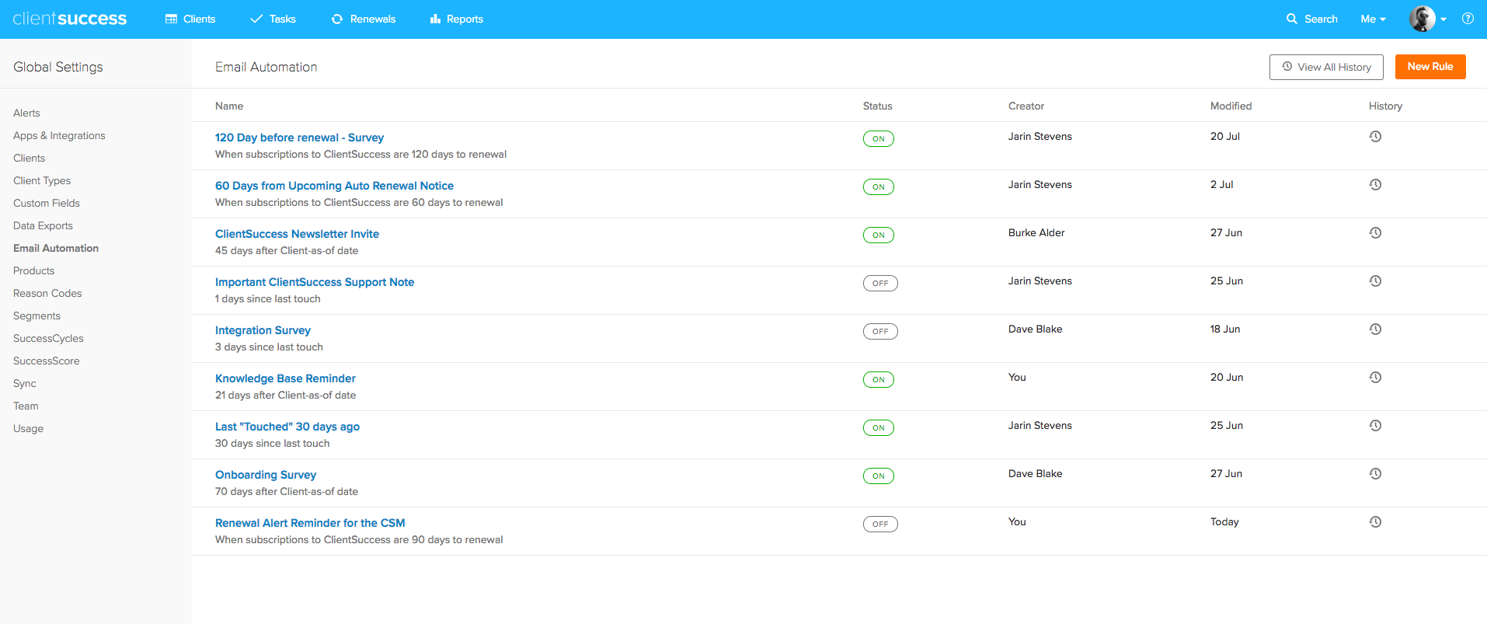Viewport: 1487px width, 624px height.
Task: Open history for Knowledge Base Reminder
Action: point(1375,378)
